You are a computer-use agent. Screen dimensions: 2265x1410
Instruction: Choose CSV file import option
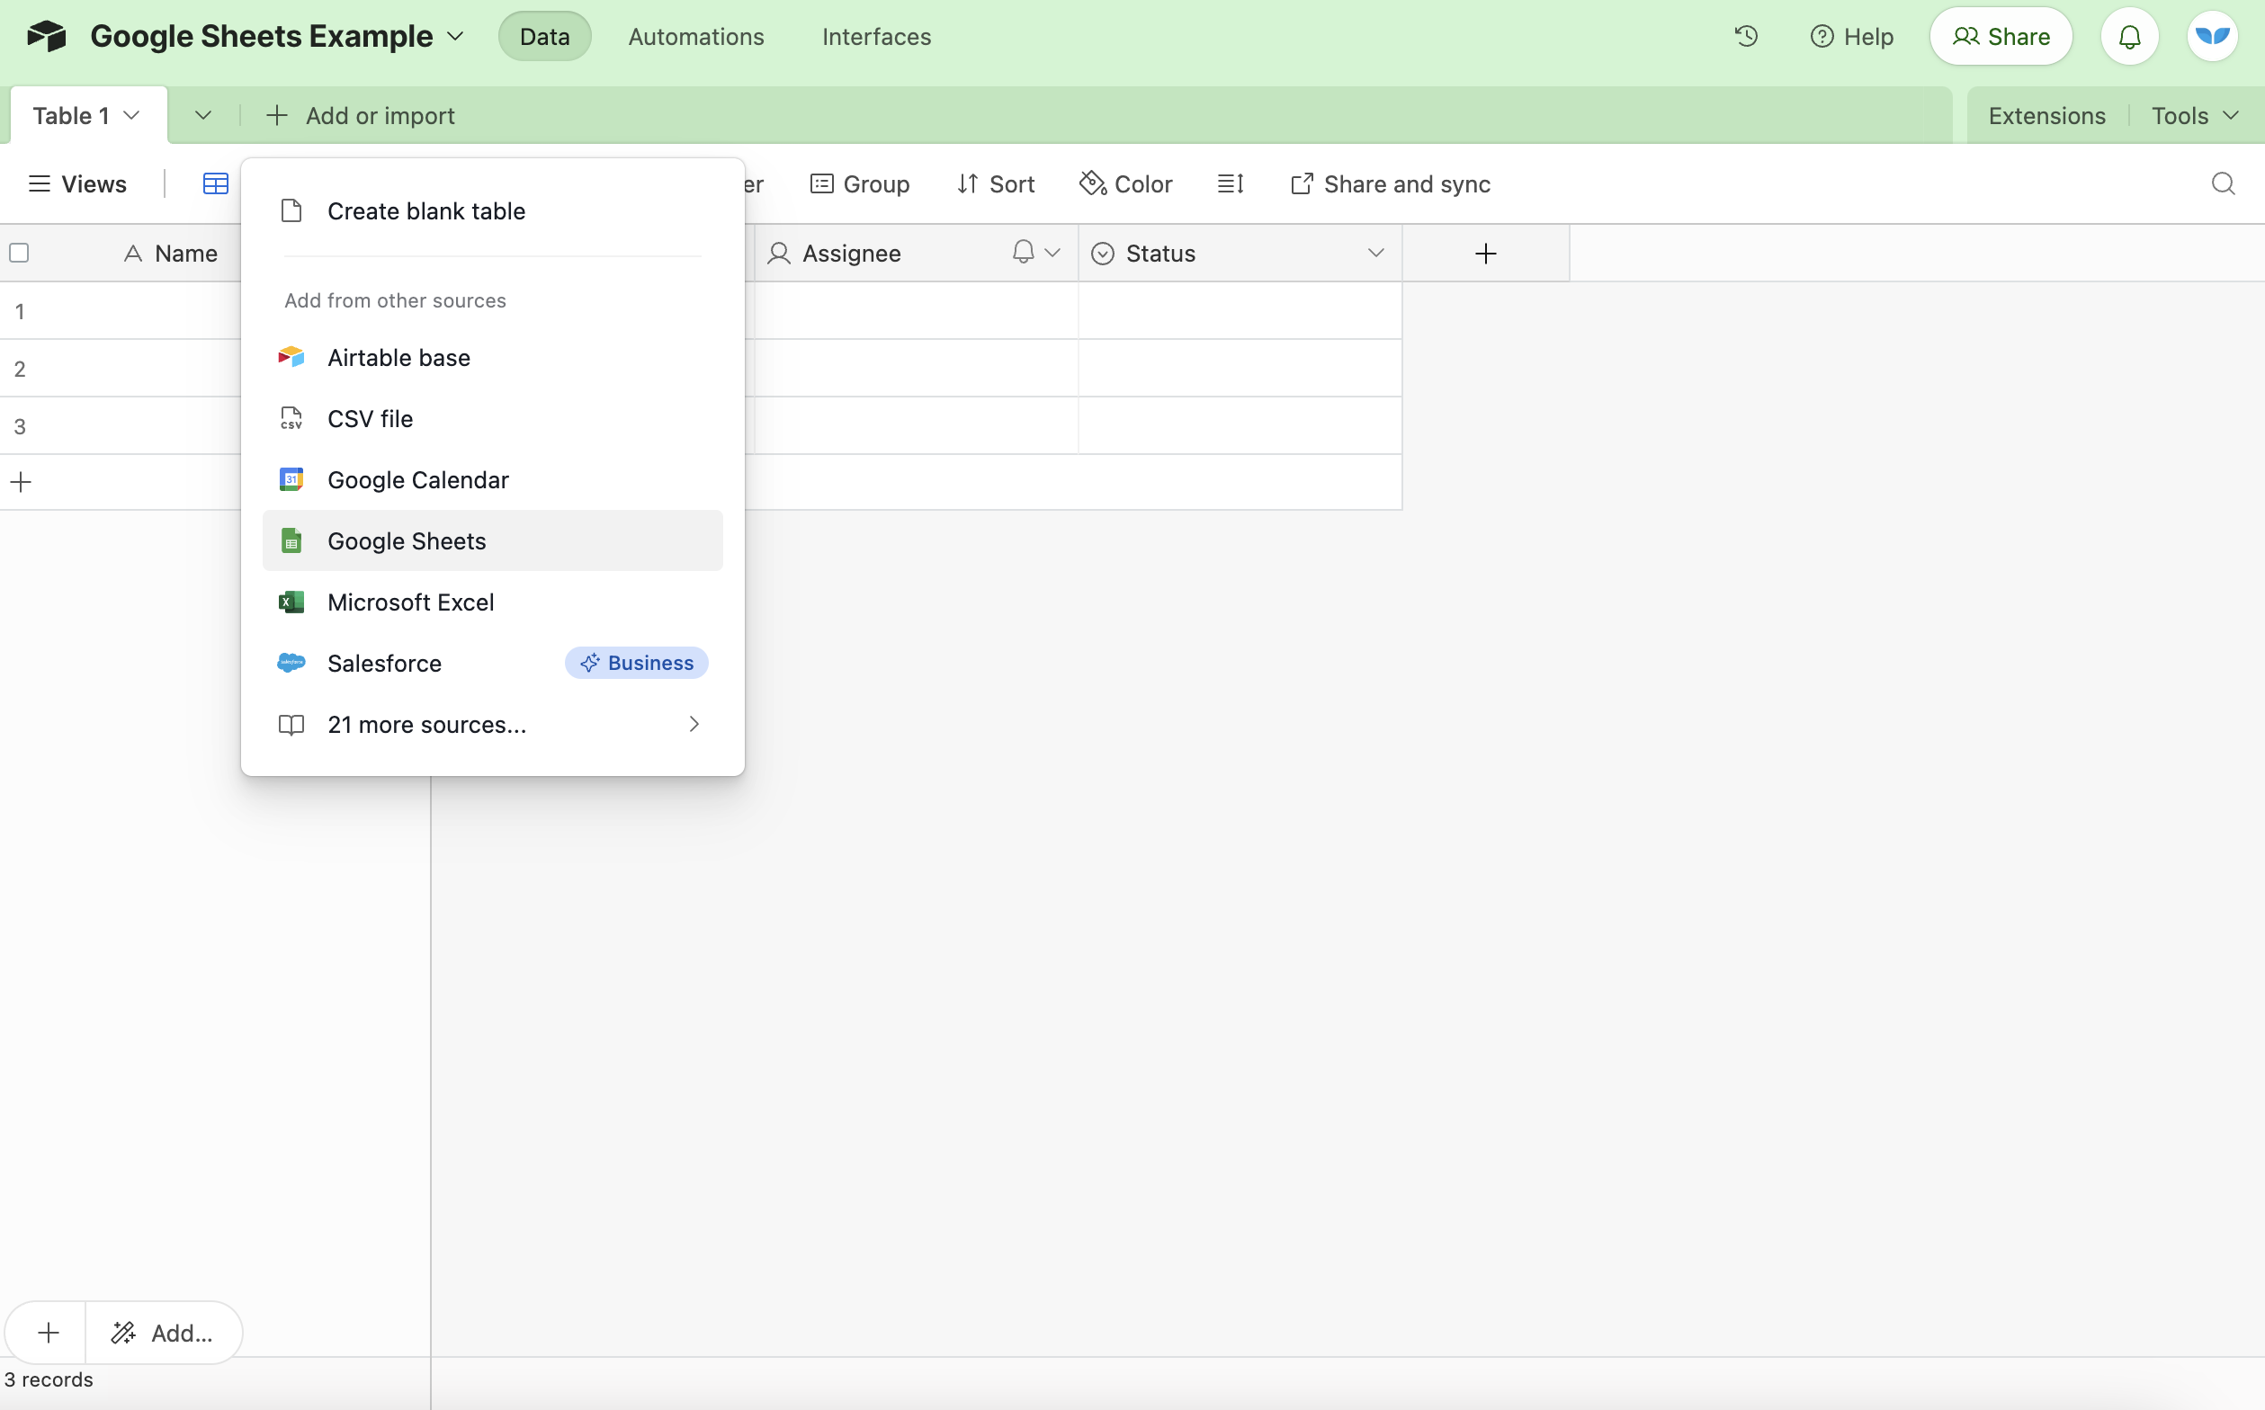(493, 419)
